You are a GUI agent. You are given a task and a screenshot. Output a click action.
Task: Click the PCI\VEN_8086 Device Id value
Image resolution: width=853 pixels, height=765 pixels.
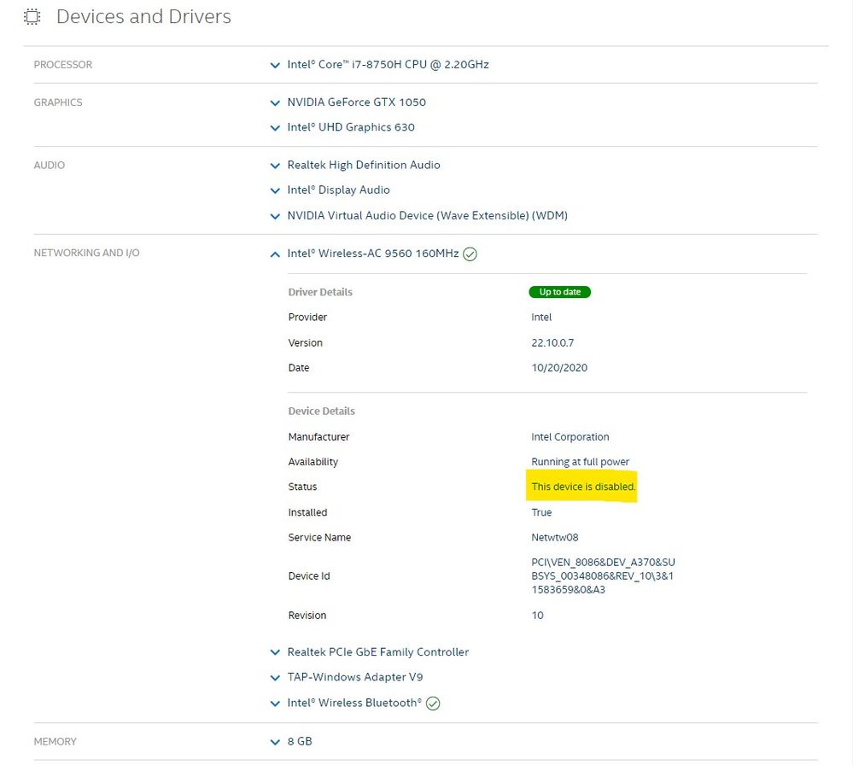[604, 576]
